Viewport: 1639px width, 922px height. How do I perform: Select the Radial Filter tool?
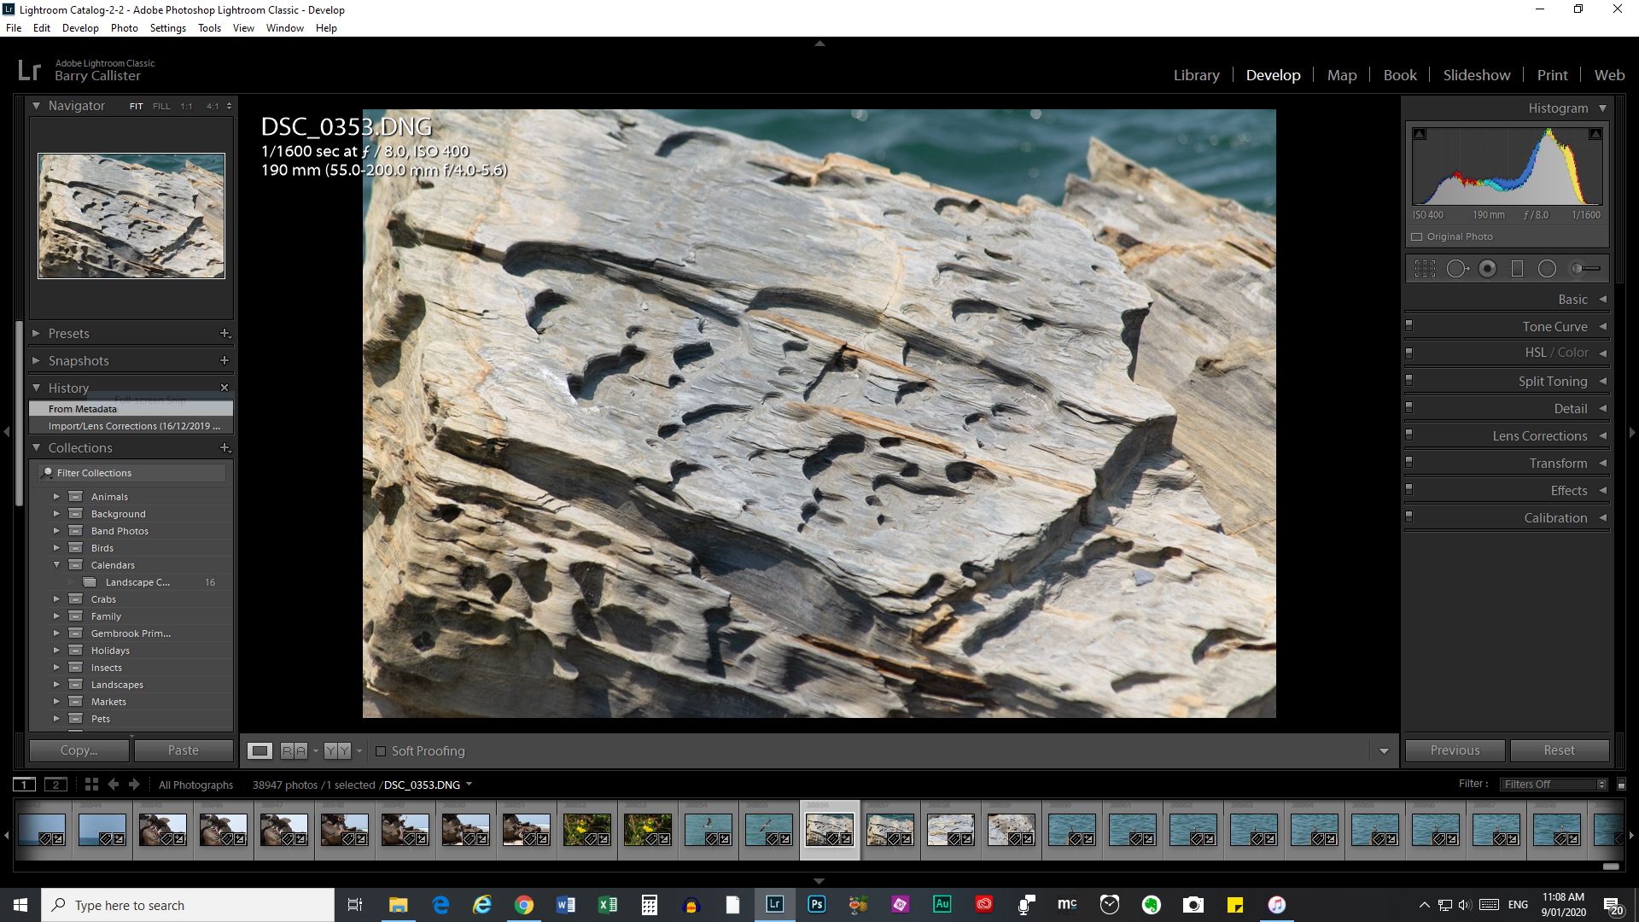coord(1547,269)
